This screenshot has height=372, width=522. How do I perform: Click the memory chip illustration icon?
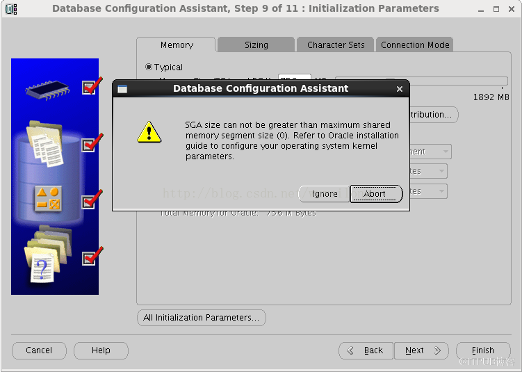(47, 89)
